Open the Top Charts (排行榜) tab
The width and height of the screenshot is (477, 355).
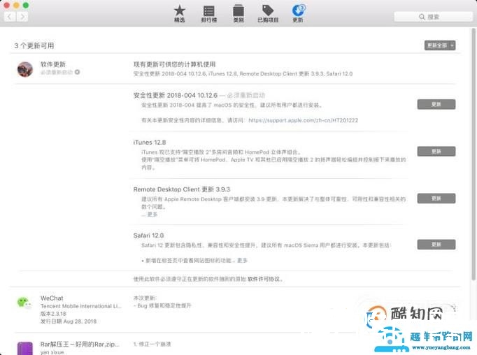(x=208, y=14)
